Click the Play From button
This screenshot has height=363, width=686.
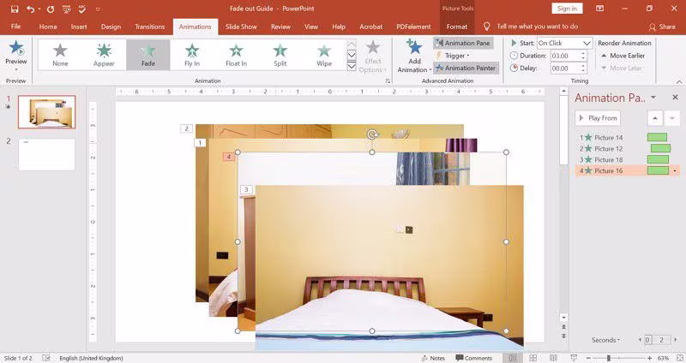(598, 118)
